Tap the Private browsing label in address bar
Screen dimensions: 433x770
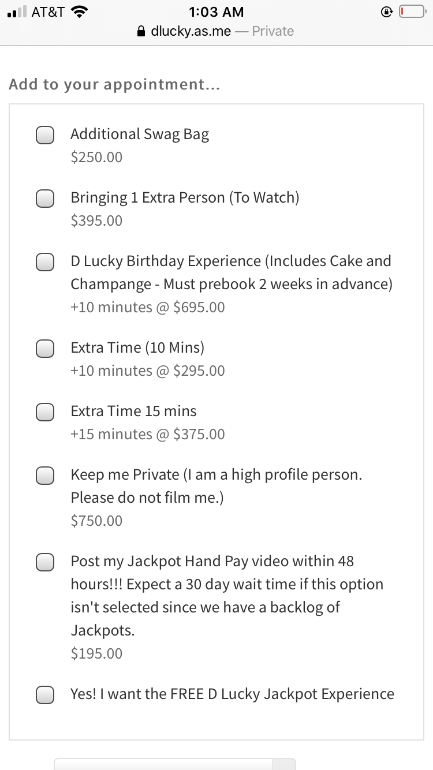pos(273,31)
